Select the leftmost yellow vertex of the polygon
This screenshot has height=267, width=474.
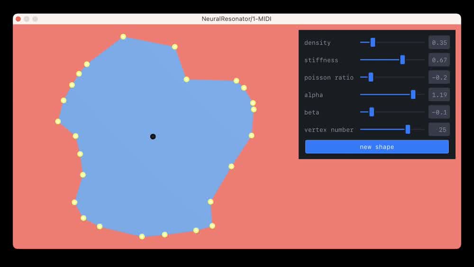pos(58,121)
